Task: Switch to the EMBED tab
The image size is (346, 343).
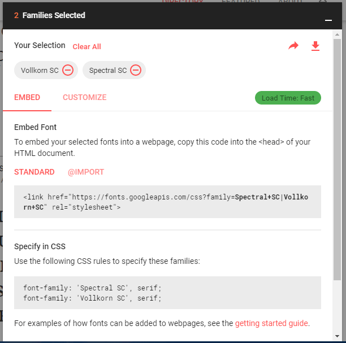Action: click(27, 97)
